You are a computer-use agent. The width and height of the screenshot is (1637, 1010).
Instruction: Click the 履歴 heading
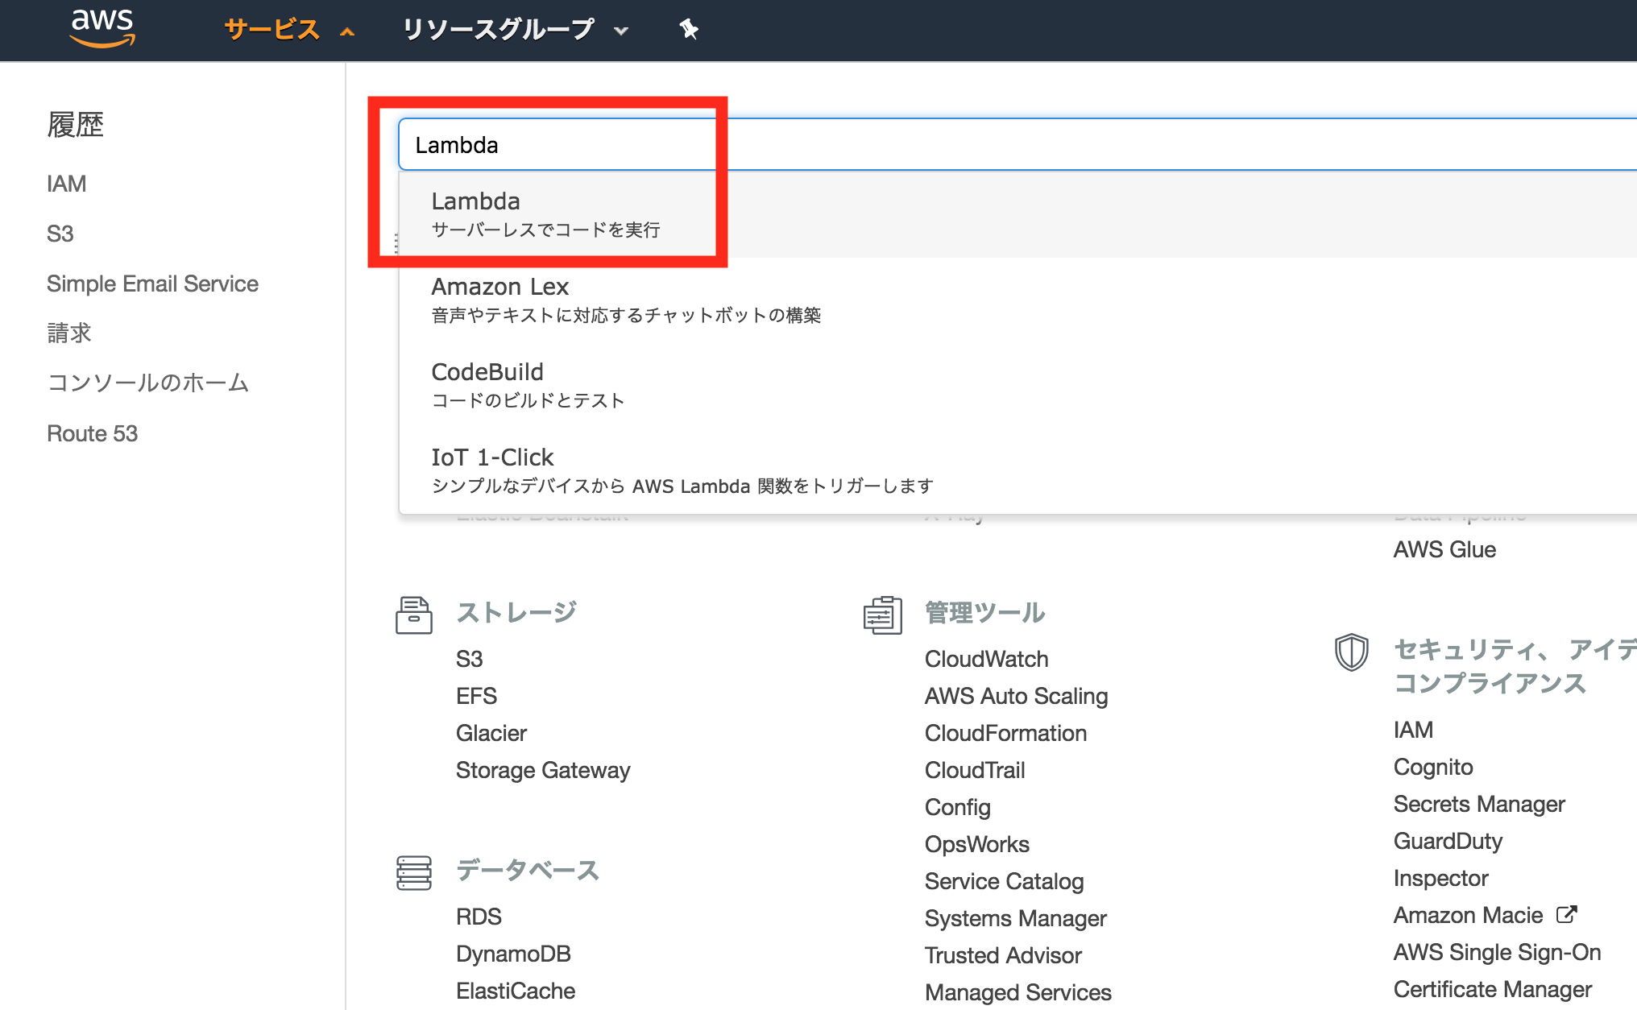click(75, 125)
